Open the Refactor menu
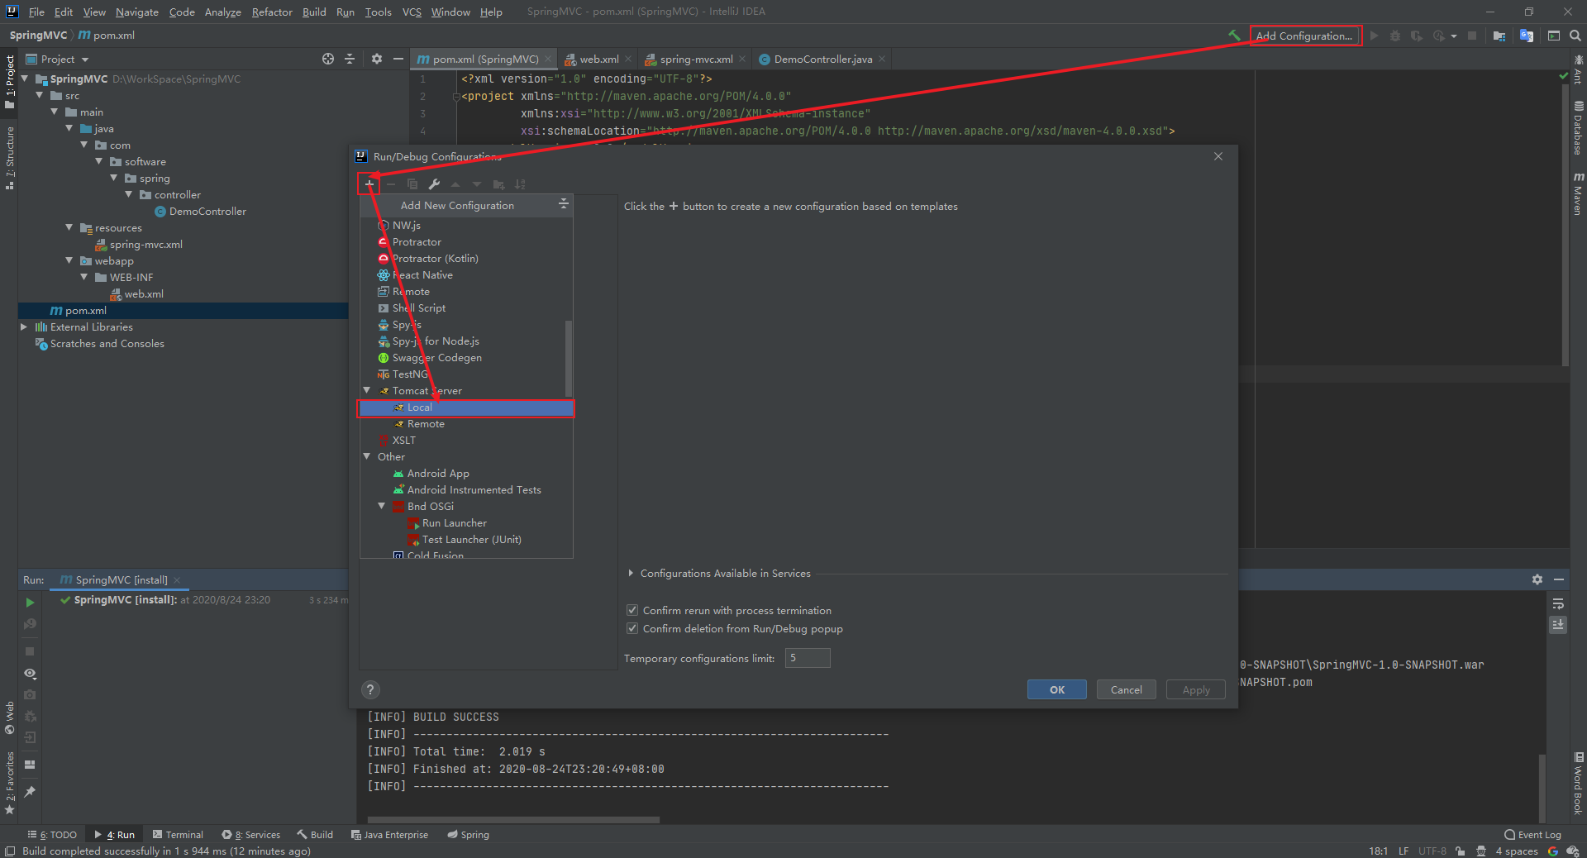The width and height of the screenshot is (1587, 858). click(x=272, y=12)
